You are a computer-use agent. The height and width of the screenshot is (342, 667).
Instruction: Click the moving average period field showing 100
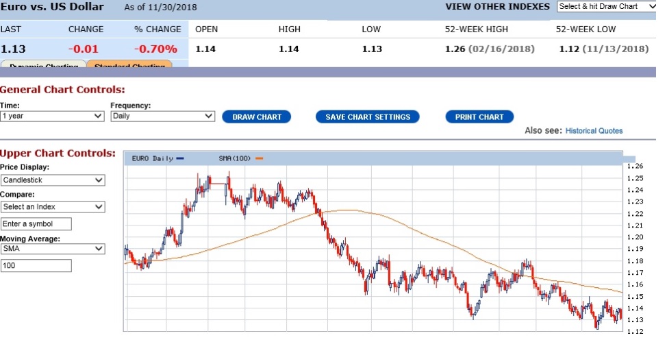click(x=36, y=265)
